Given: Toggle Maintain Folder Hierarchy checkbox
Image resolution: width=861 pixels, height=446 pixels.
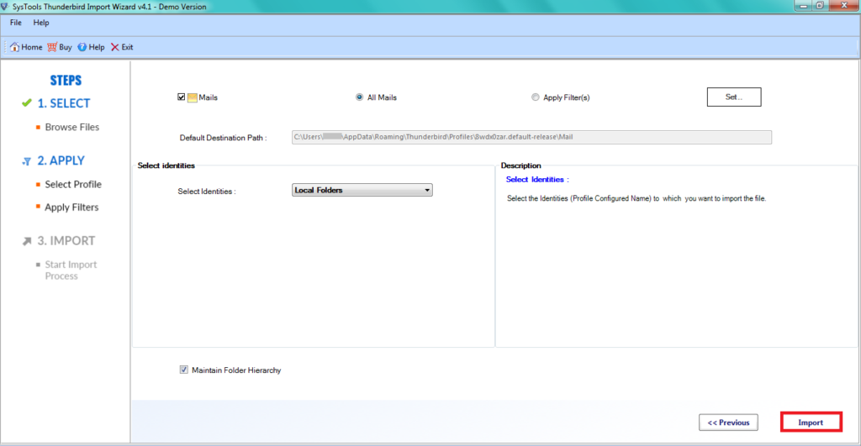Looking at the screenshot, I should pyautogui.click(x=184, y=370).
